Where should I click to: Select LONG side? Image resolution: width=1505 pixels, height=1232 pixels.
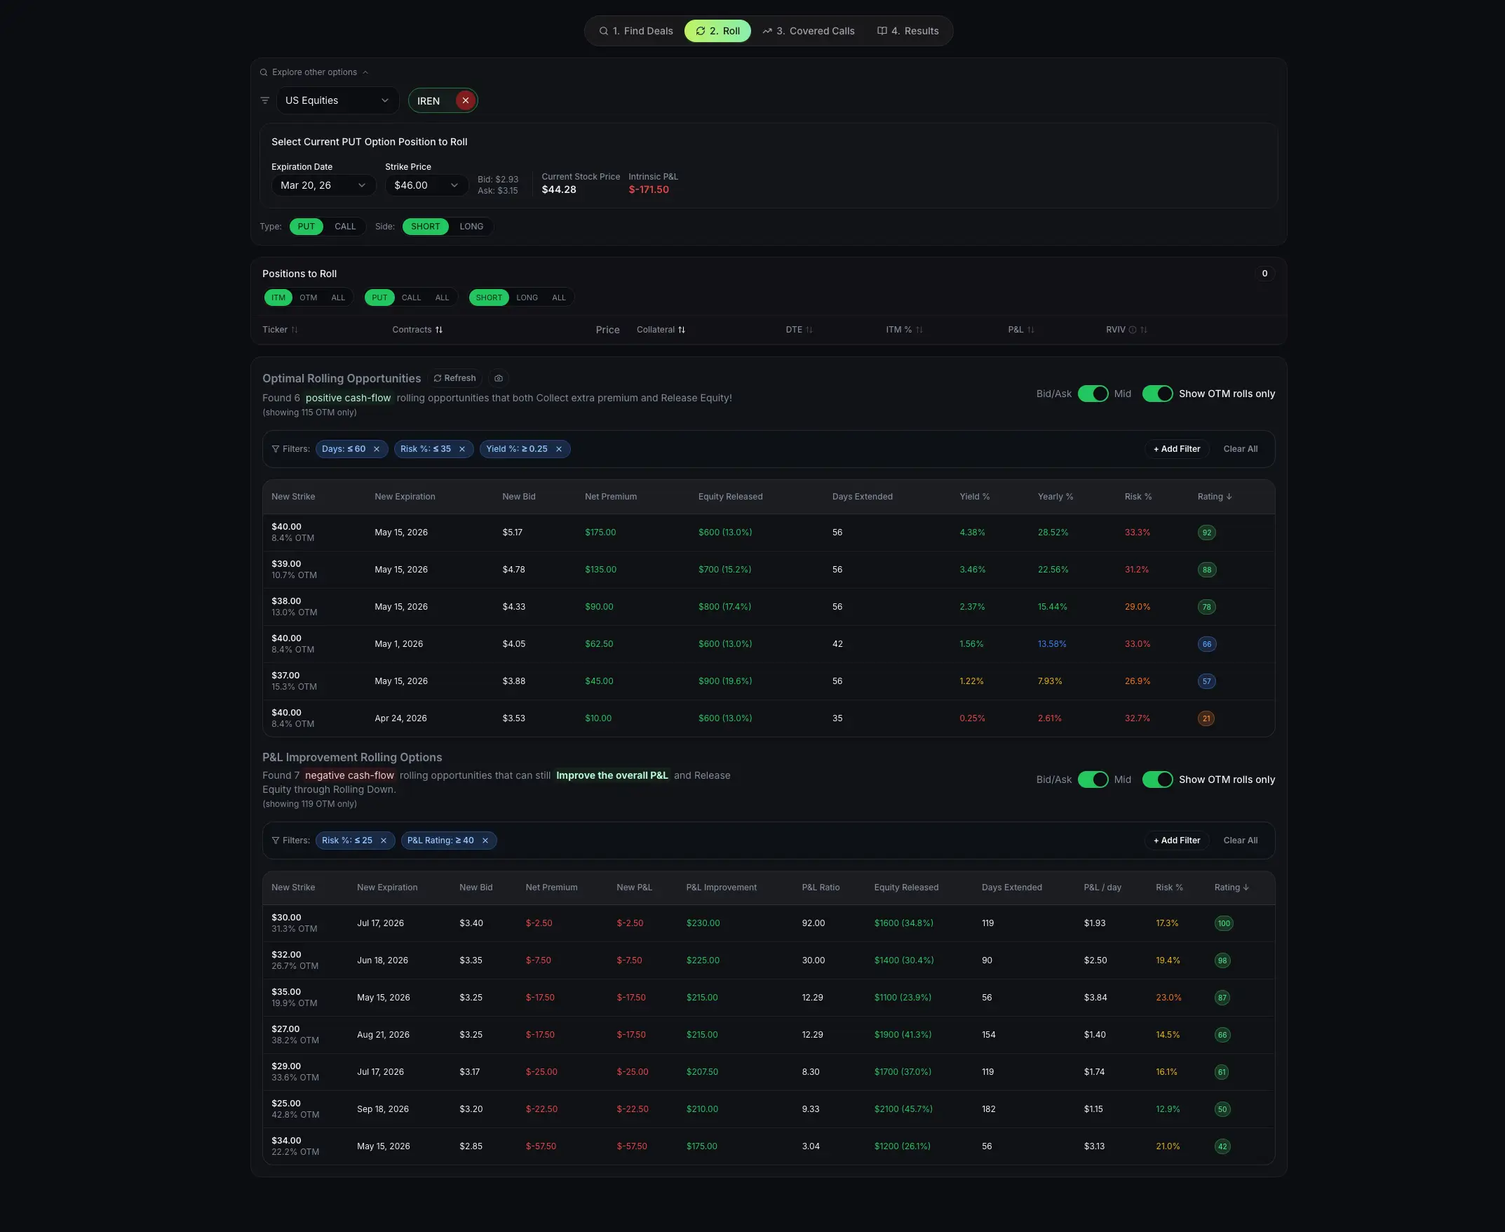[471, 227]
